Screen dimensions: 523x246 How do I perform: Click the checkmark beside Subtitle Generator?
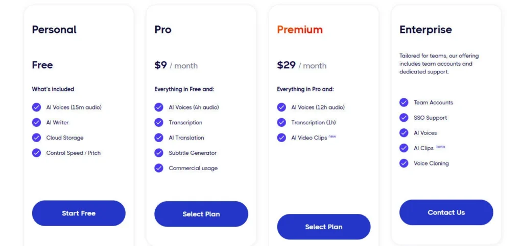pos(159,153)
